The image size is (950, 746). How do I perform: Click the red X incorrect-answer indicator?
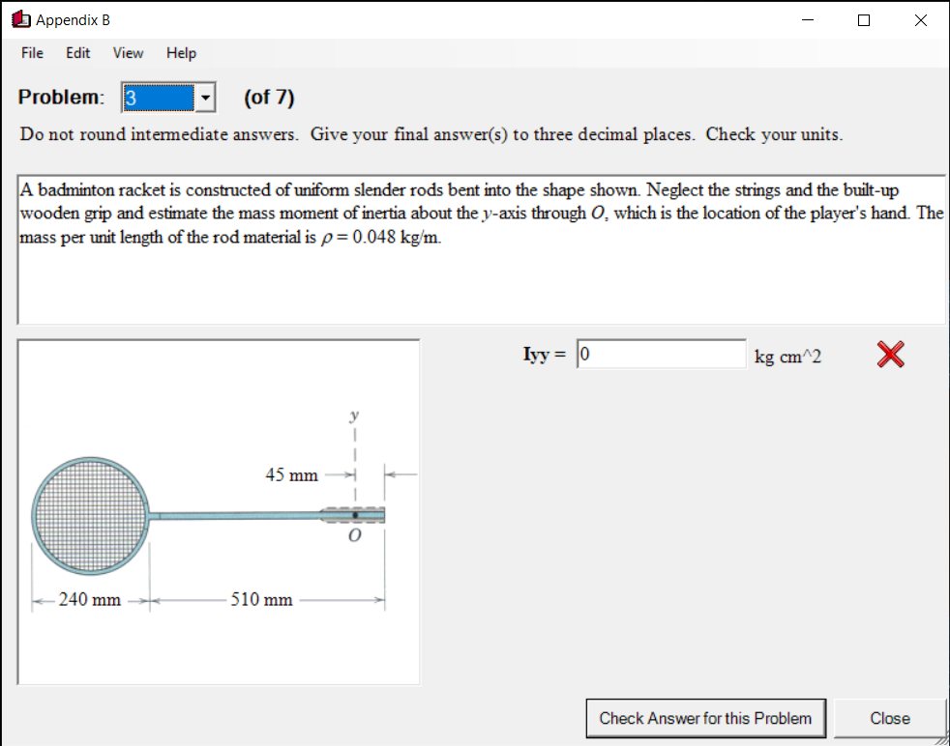888,354
